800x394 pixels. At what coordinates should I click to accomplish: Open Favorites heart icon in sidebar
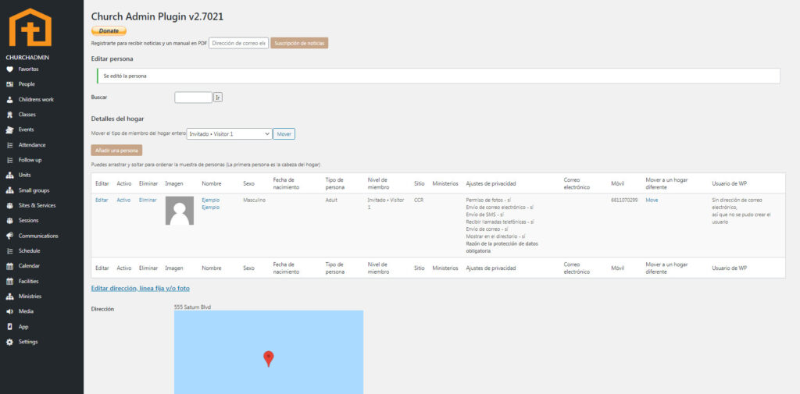(9, 69)
